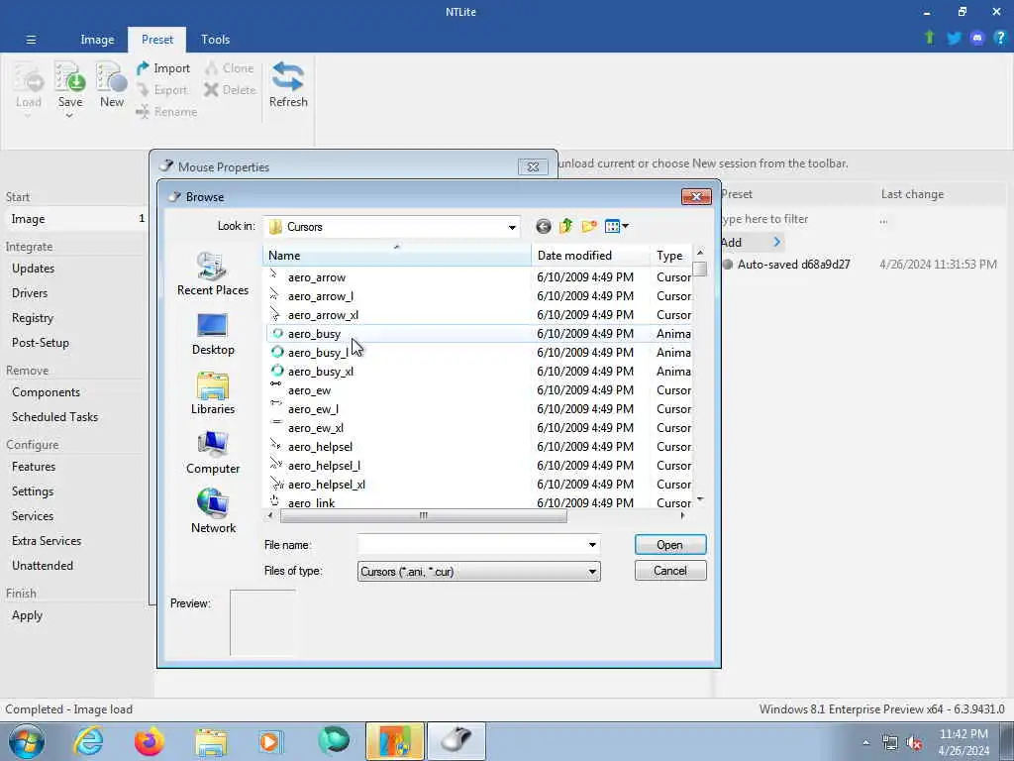Open the Apply page in sidebar
This screenshot has height=761, width=1014.
tap(27, 615)
